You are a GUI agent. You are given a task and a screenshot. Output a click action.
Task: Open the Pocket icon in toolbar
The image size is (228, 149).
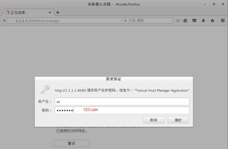tap(195, 21)
